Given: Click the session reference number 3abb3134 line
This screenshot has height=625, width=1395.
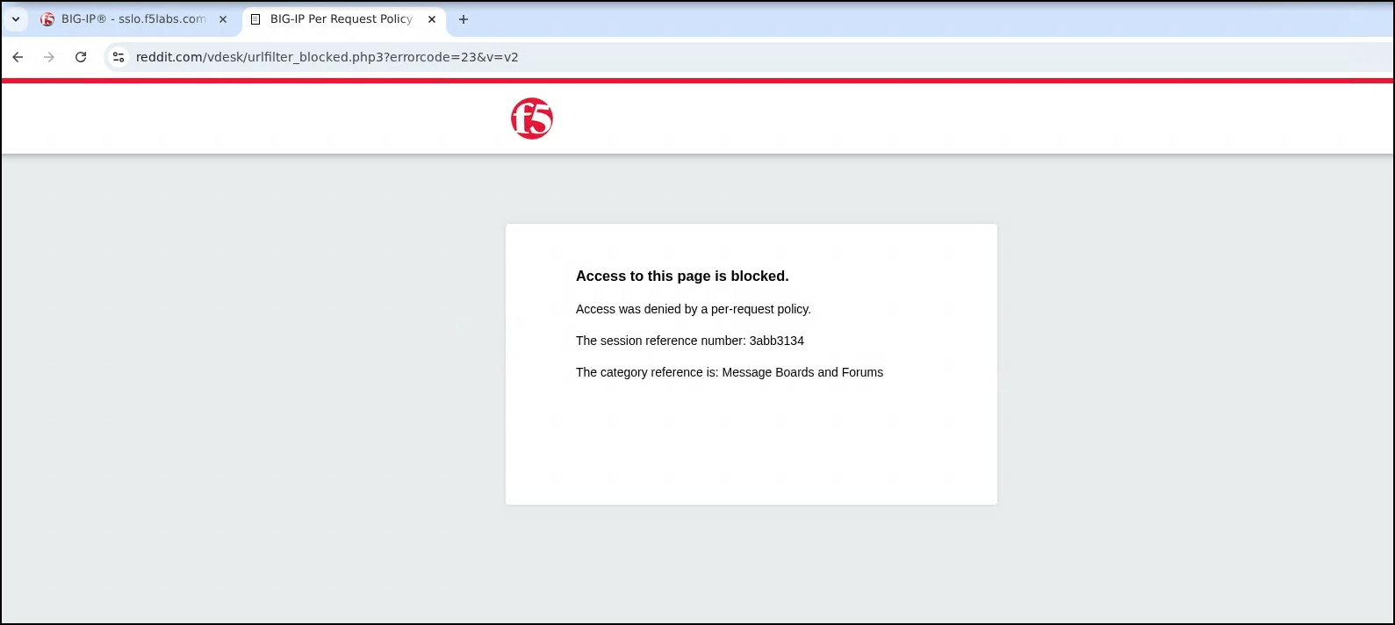Looking at the screenshot, I should (x=690, y=341).
